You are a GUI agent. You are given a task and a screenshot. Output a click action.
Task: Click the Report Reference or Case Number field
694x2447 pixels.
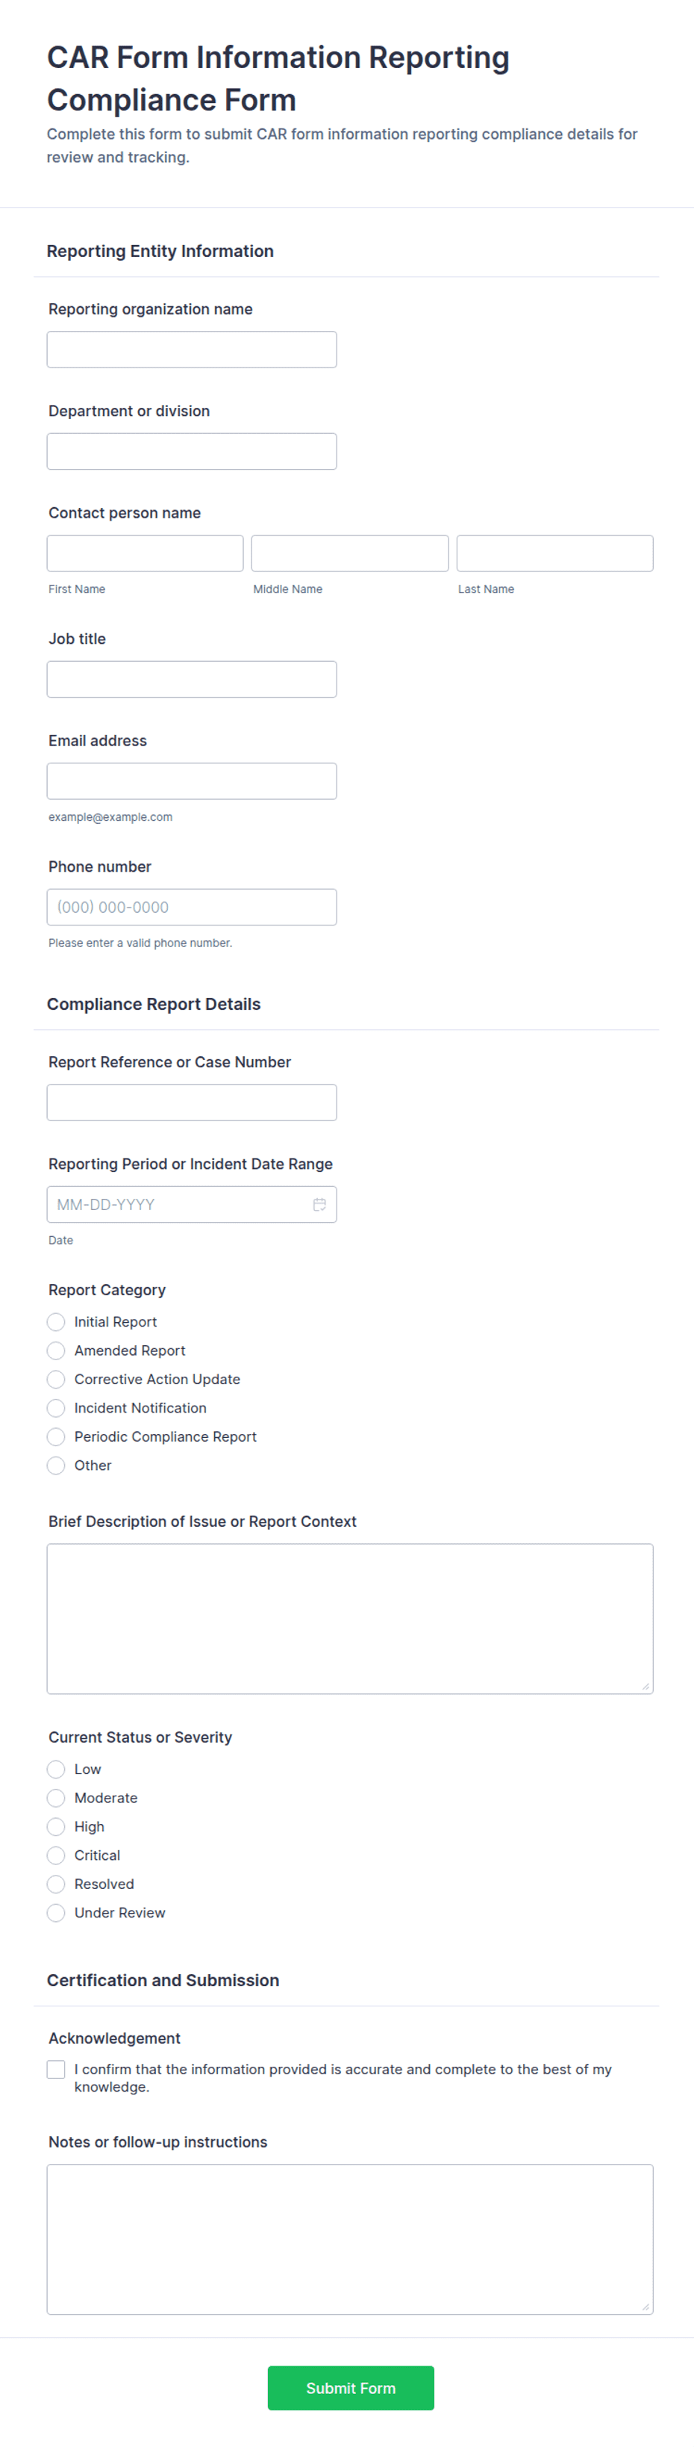(192, 1102)
